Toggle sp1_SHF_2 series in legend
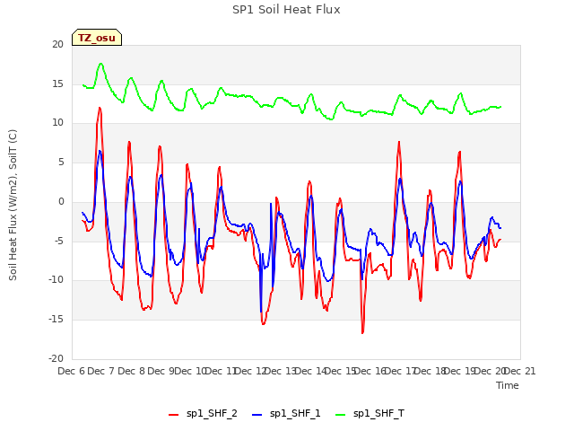Image resolution: width=574 pixels, height=431 pixels. 203,414
